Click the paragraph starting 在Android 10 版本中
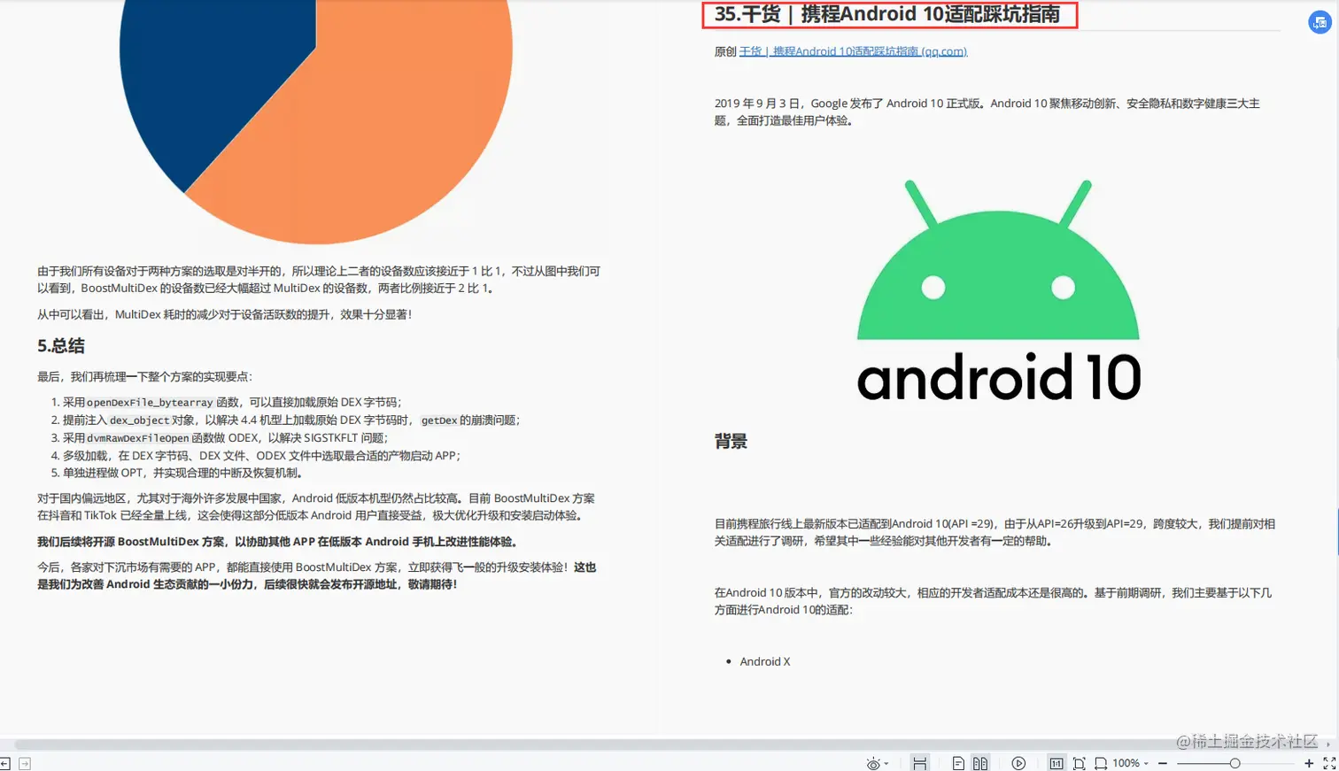The width and height of the screenshot is (1339, 771). [993, 601]
